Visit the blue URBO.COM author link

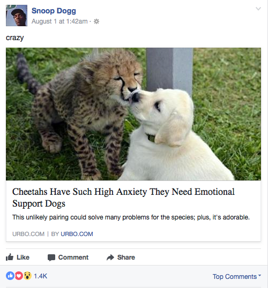click(x=77, y=234)
